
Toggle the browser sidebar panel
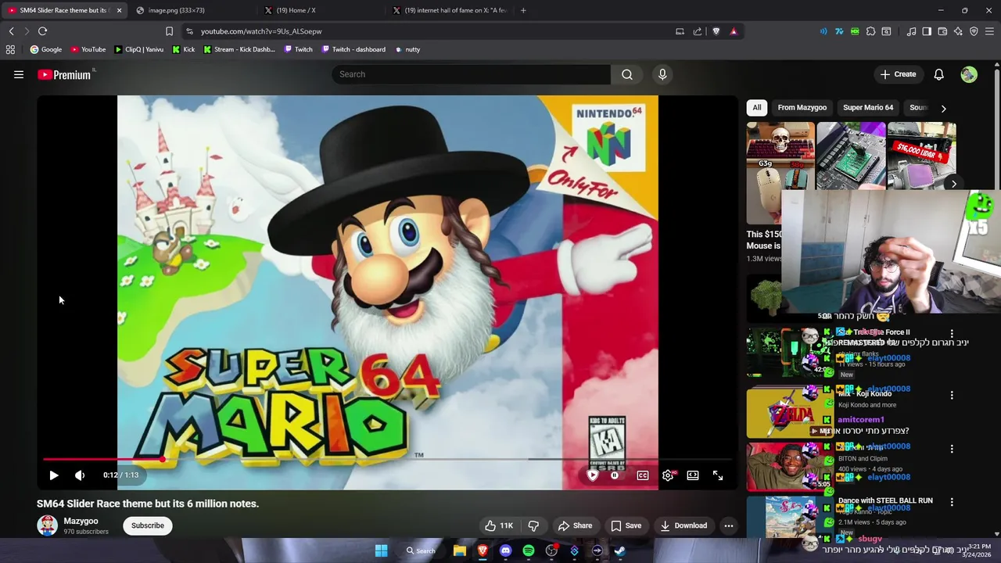pyautogui.click(x=927, y=31)
